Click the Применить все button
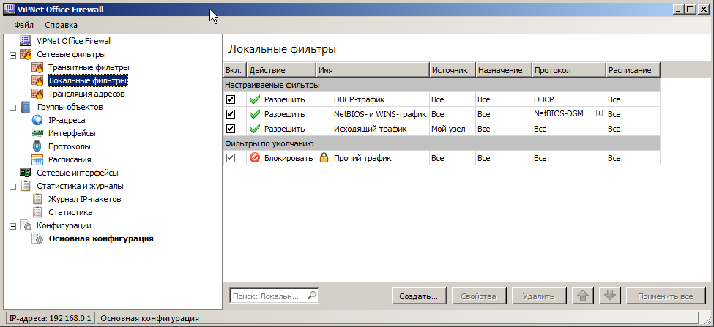Screen dimensions: 714x327 pos(666,296)
